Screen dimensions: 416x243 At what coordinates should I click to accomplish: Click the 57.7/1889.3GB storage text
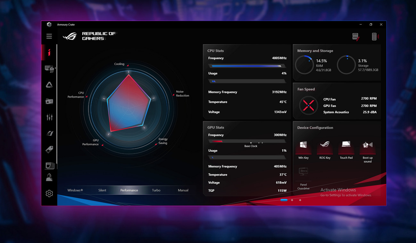(x=368, y=70)
